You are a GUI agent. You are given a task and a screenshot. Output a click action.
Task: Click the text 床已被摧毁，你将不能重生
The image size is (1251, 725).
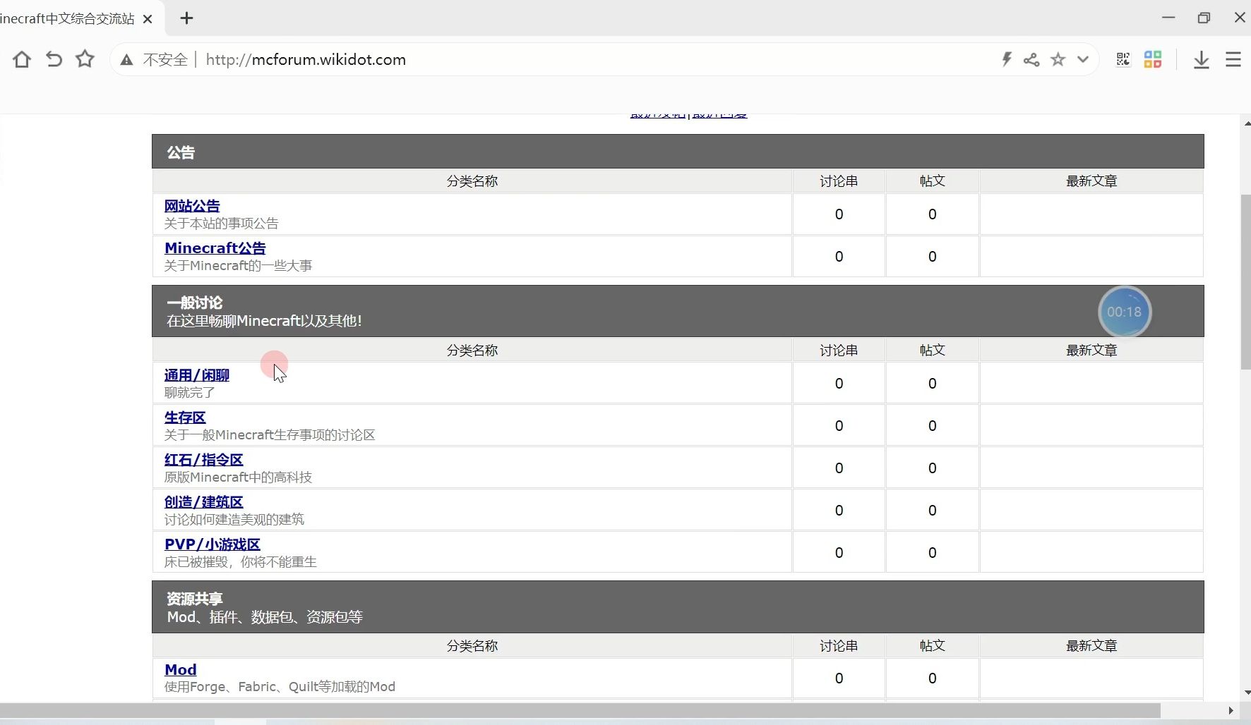click(241, 562)
